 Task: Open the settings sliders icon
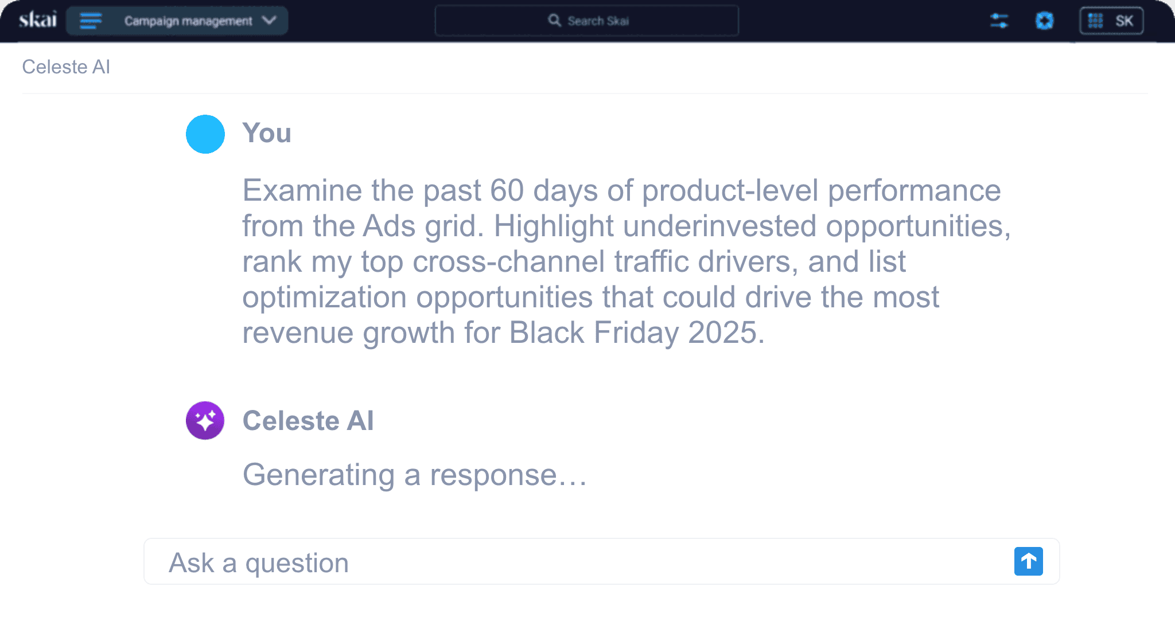[x=999, y=21]
